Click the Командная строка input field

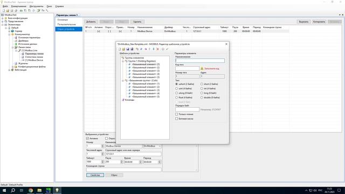tap(123, 170)
